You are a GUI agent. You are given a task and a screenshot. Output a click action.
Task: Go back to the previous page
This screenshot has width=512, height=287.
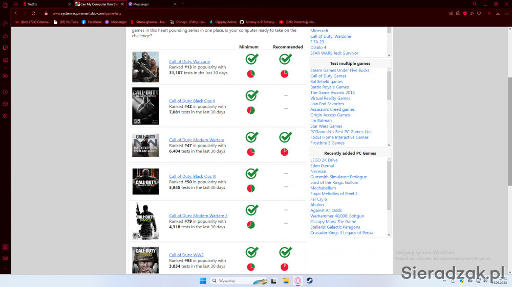click(x=16, y=13)
